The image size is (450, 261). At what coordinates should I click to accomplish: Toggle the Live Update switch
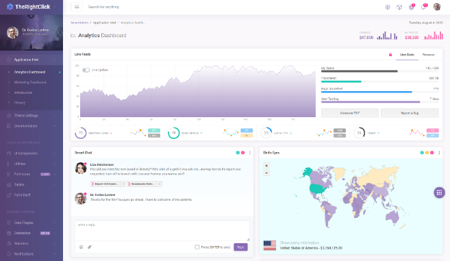[x=86, y=70]
